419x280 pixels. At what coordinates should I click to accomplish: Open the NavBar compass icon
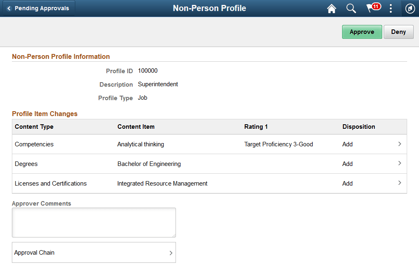pyautogui.click(x=410, y=8)
